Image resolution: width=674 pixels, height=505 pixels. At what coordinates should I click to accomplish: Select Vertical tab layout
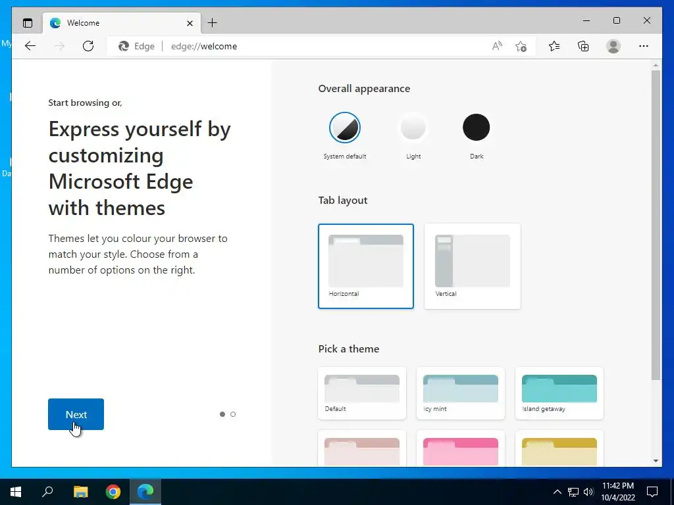coord(473,266)
